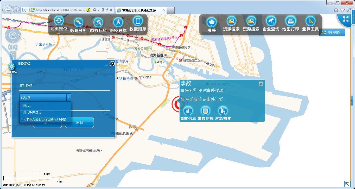The image size is (355, 189).
Task: Open the browser home page icon
Action: pyautogui.click(x=336, y=10)
